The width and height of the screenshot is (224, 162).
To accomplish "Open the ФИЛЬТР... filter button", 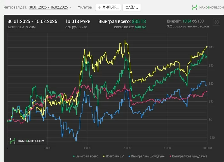I will point(108,7).
